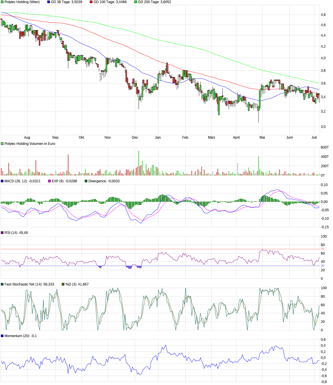The width and height of the screenshot is (333, 385).
Task: Click 'Divergence: -0,0033' label
Action: (x=104, y=181)
